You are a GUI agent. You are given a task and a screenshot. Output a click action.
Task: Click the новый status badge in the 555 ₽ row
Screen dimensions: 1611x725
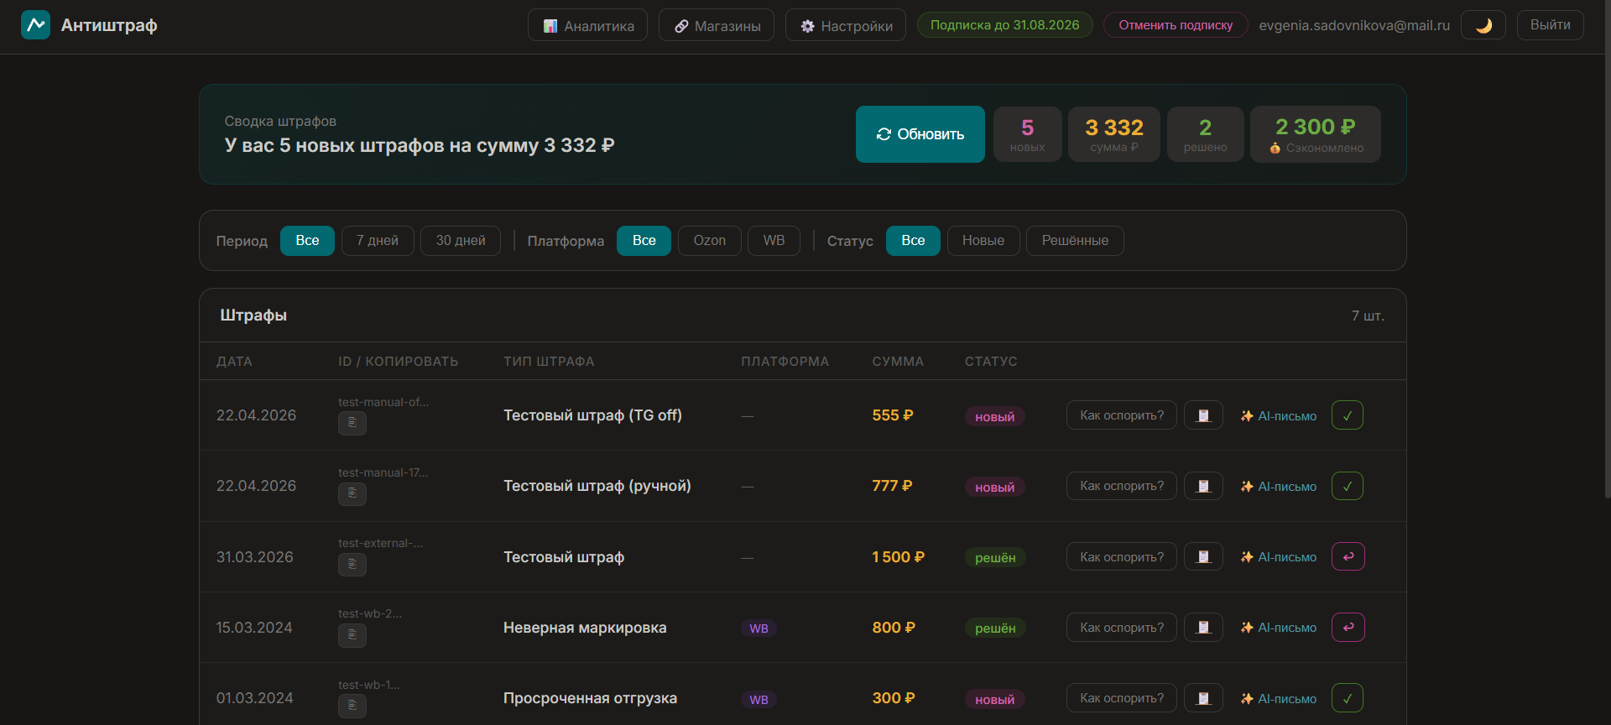[994, 416]
